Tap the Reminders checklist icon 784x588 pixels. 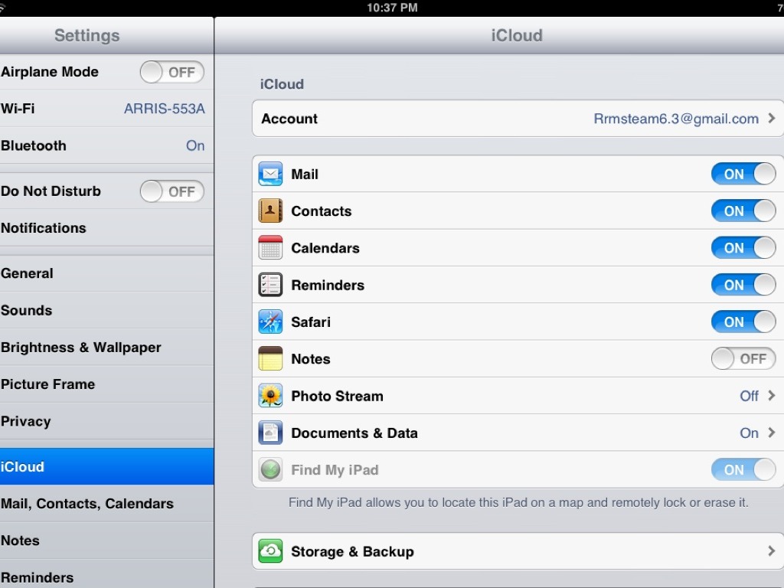(270, 285)
